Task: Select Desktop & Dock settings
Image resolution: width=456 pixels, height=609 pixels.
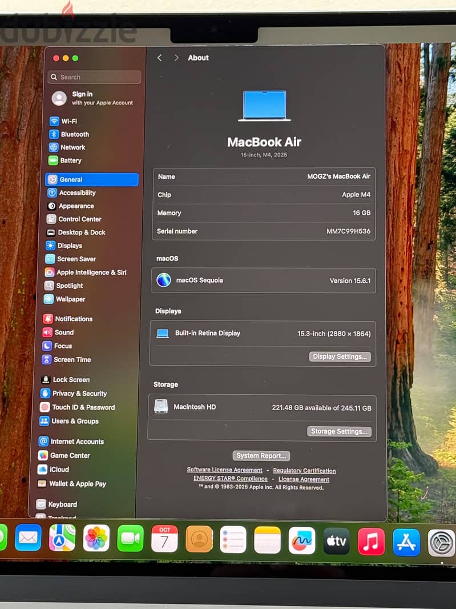Action: click(76, 233)
